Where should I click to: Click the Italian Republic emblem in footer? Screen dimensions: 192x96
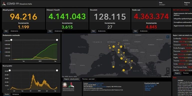[65, 85]
